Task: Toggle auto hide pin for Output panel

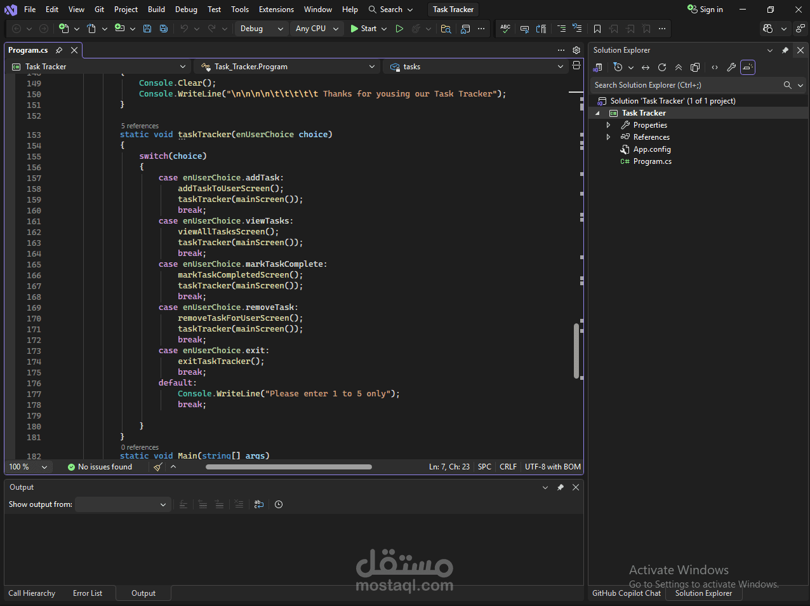Action: point(561,487)
